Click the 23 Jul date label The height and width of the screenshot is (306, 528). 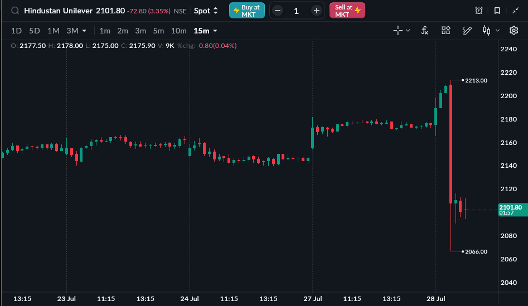[x=66, y=299]
